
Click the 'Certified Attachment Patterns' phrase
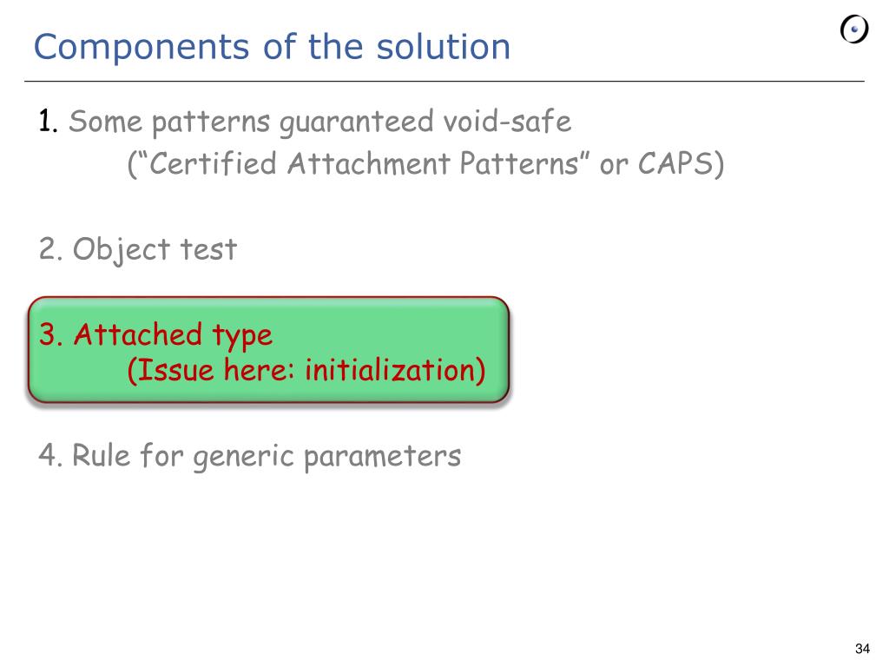363,163
